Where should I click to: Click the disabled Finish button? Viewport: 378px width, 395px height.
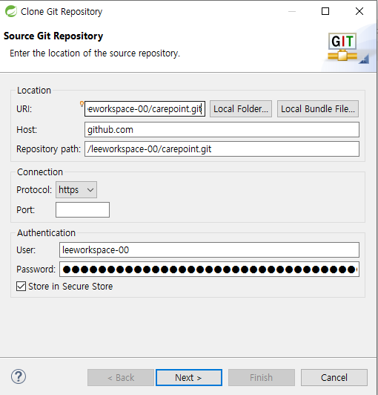pyautogui.click(x=262, y=378)
